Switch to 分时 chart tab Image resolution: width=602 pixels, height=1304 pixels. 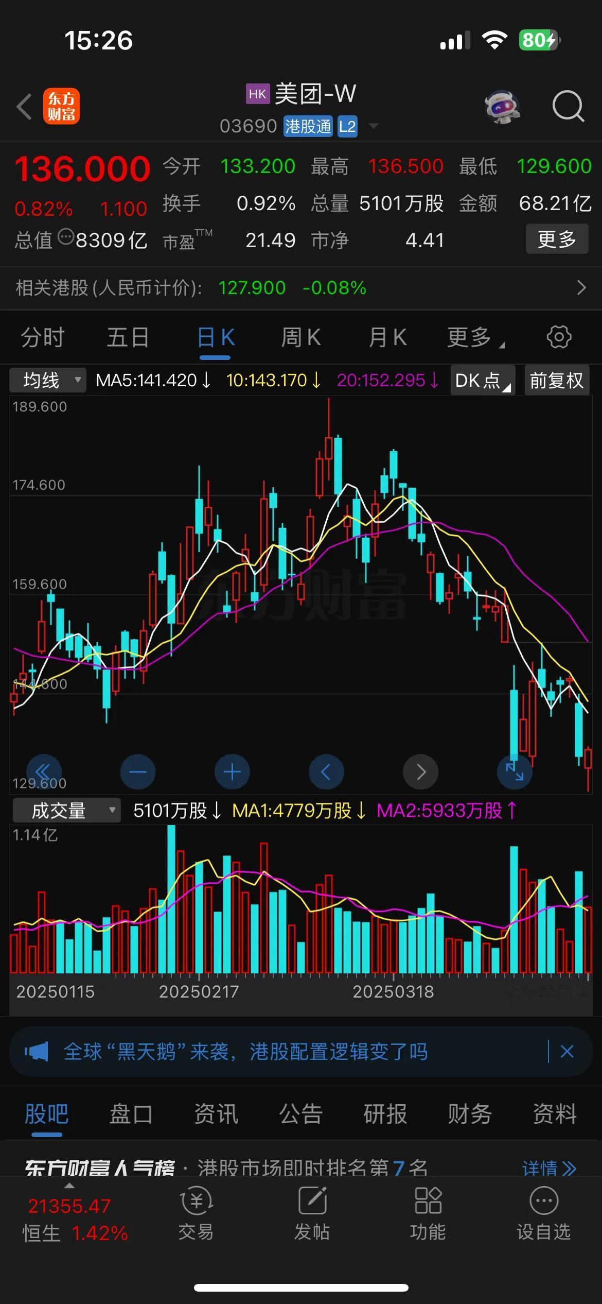pos(43,338)
